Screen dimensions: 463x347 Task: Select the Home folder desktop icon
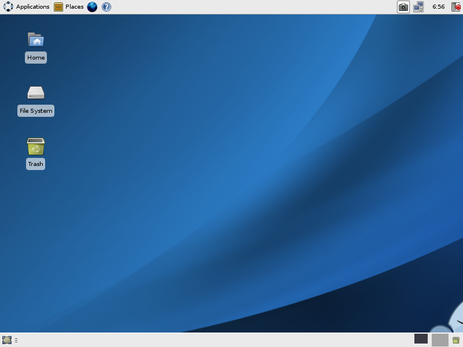tap(36, 39)
